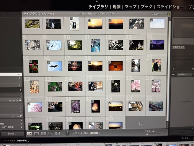
Task: Toggle the filter lock padlock icon
Action: click(x=168, y=14)
